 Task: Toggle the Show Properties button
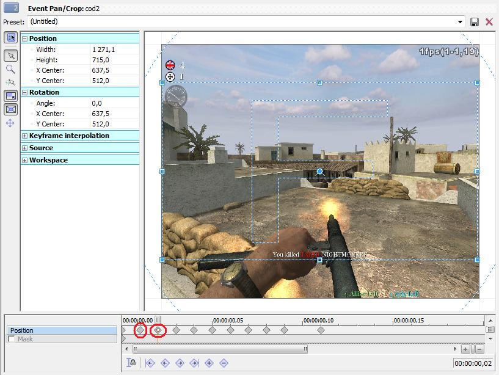(10, 38)
